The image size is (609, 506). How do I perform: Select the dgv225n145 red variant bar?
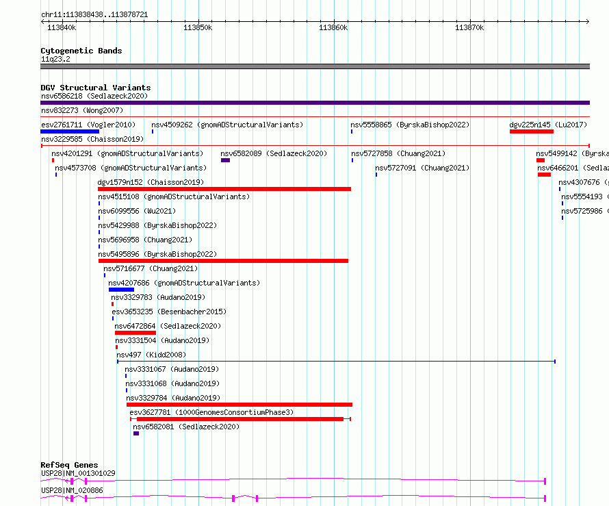532,131
